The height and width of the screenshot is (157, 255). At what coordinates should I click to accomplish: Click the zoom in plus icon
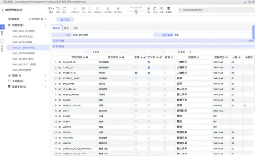tap(141, 7)
